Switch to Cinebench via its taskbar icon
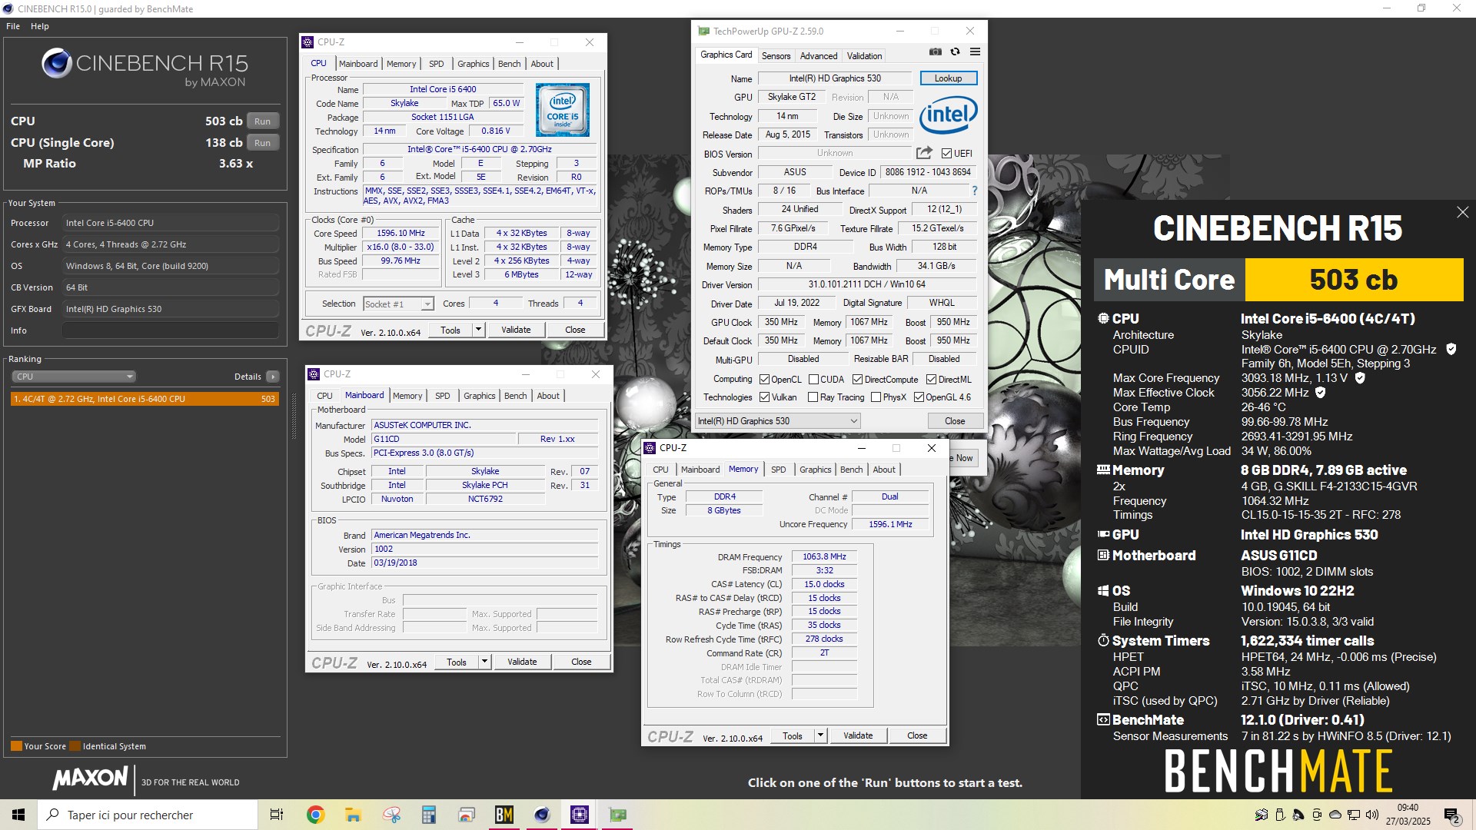The height and width of the screenshot is (830, 1476). coord(542,815)
